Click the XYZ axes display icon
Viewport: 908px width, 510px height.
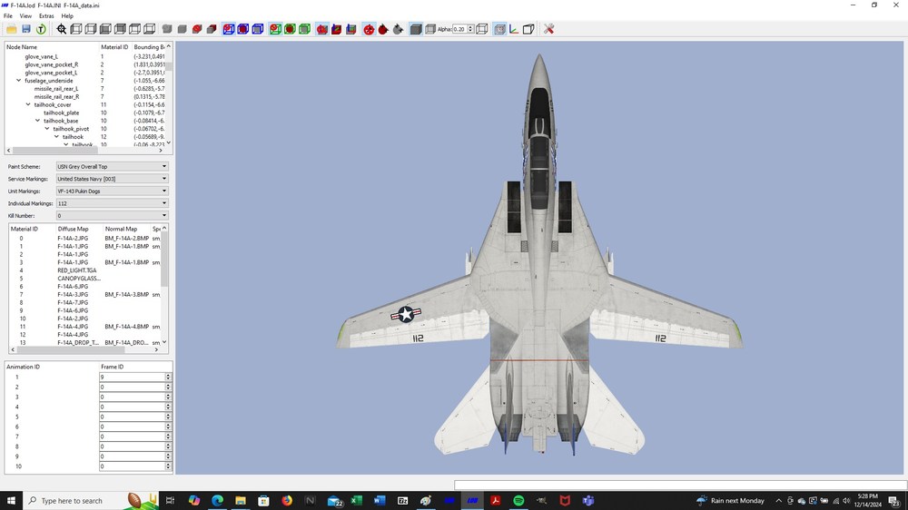click(514, 29)
